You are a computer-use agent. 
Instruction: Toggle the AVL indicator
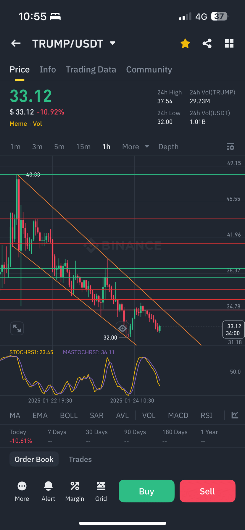(122, 415)
